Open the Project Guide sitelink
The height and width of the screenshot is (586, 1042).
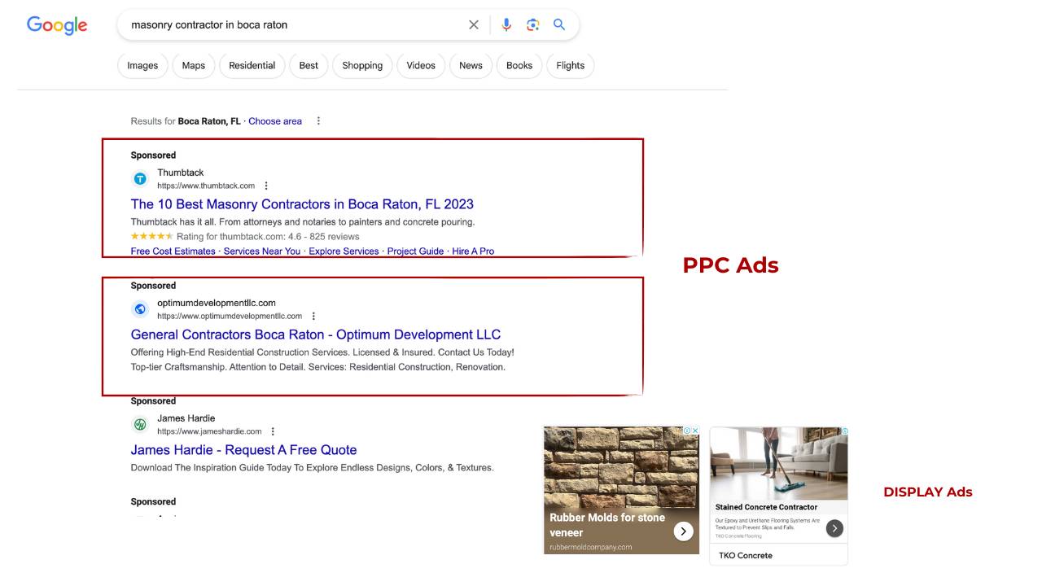pos(415,251)
